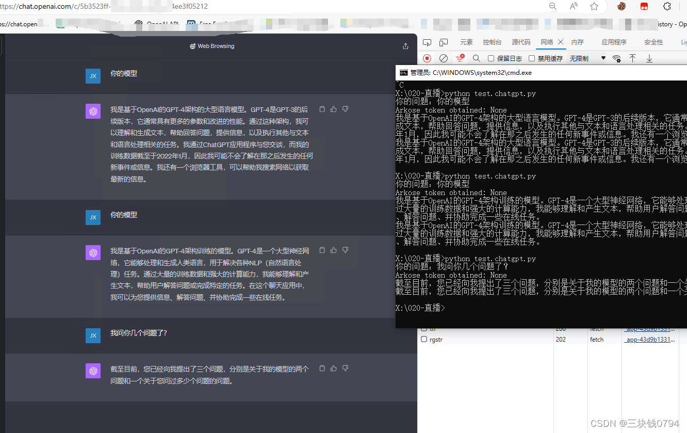This screenshot has height=433, width=687.
Task: Activate the DevTools inspect element picker
Action: tap(427, 42)
